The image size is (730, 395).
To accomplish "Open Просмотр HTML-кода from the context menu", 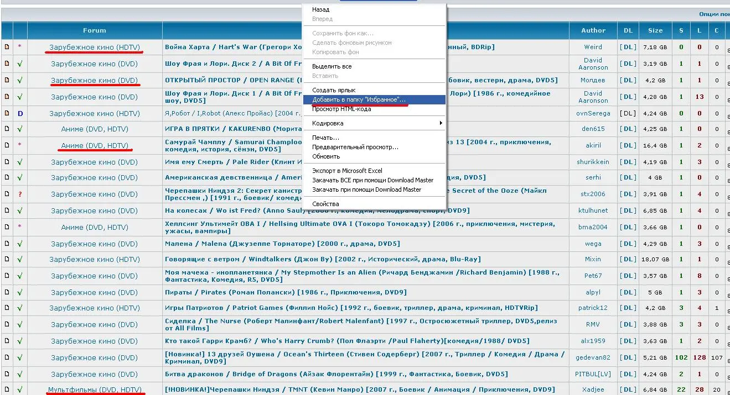I will 341,109.
